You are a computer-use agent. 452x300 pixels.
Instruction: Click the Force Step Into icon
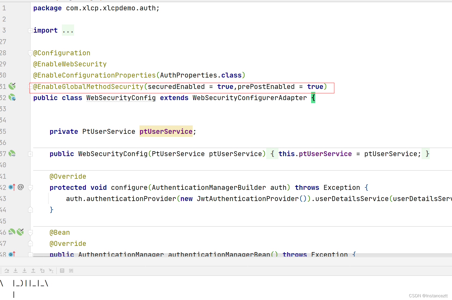pos(25,271)
